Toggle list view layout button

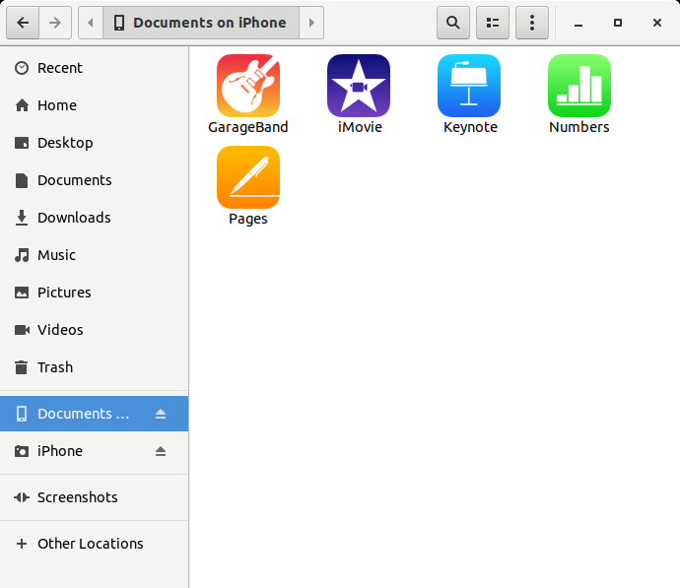[x=493, y=23]
